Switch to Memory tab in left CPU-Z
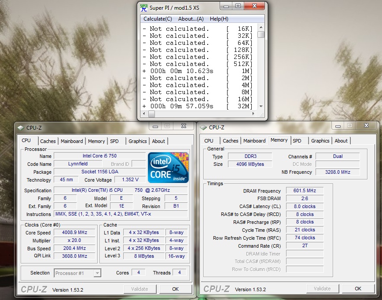382x300 pixels. point(96,141)
